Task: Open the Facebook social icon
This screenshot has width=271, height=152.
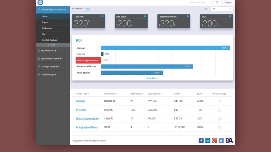Action: click(x=201, y=141)
